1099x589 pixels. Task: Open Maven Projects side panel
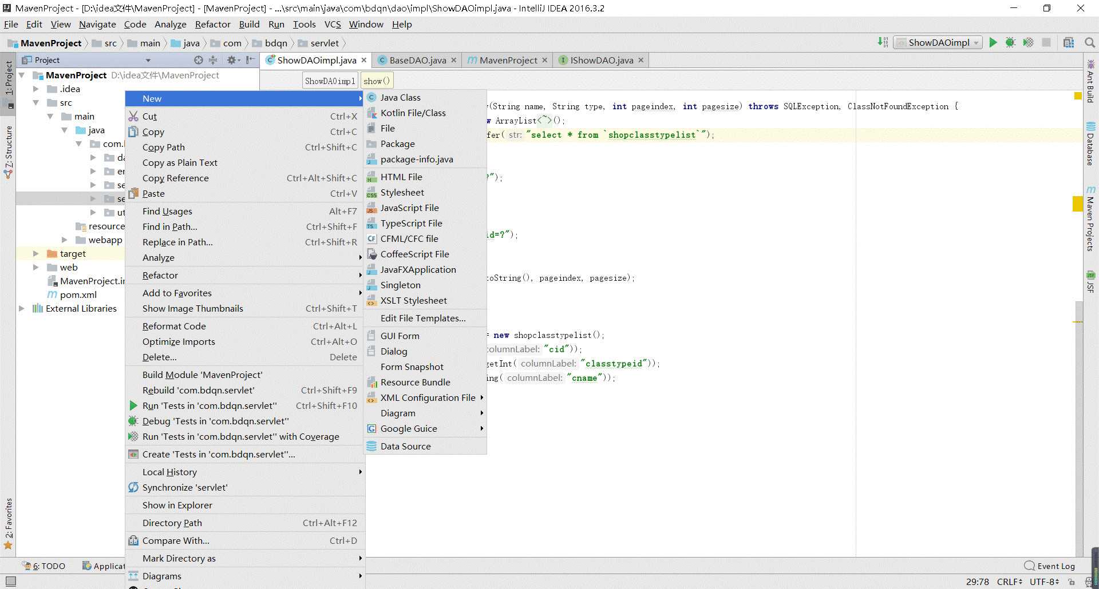[x=1090, y=218]
